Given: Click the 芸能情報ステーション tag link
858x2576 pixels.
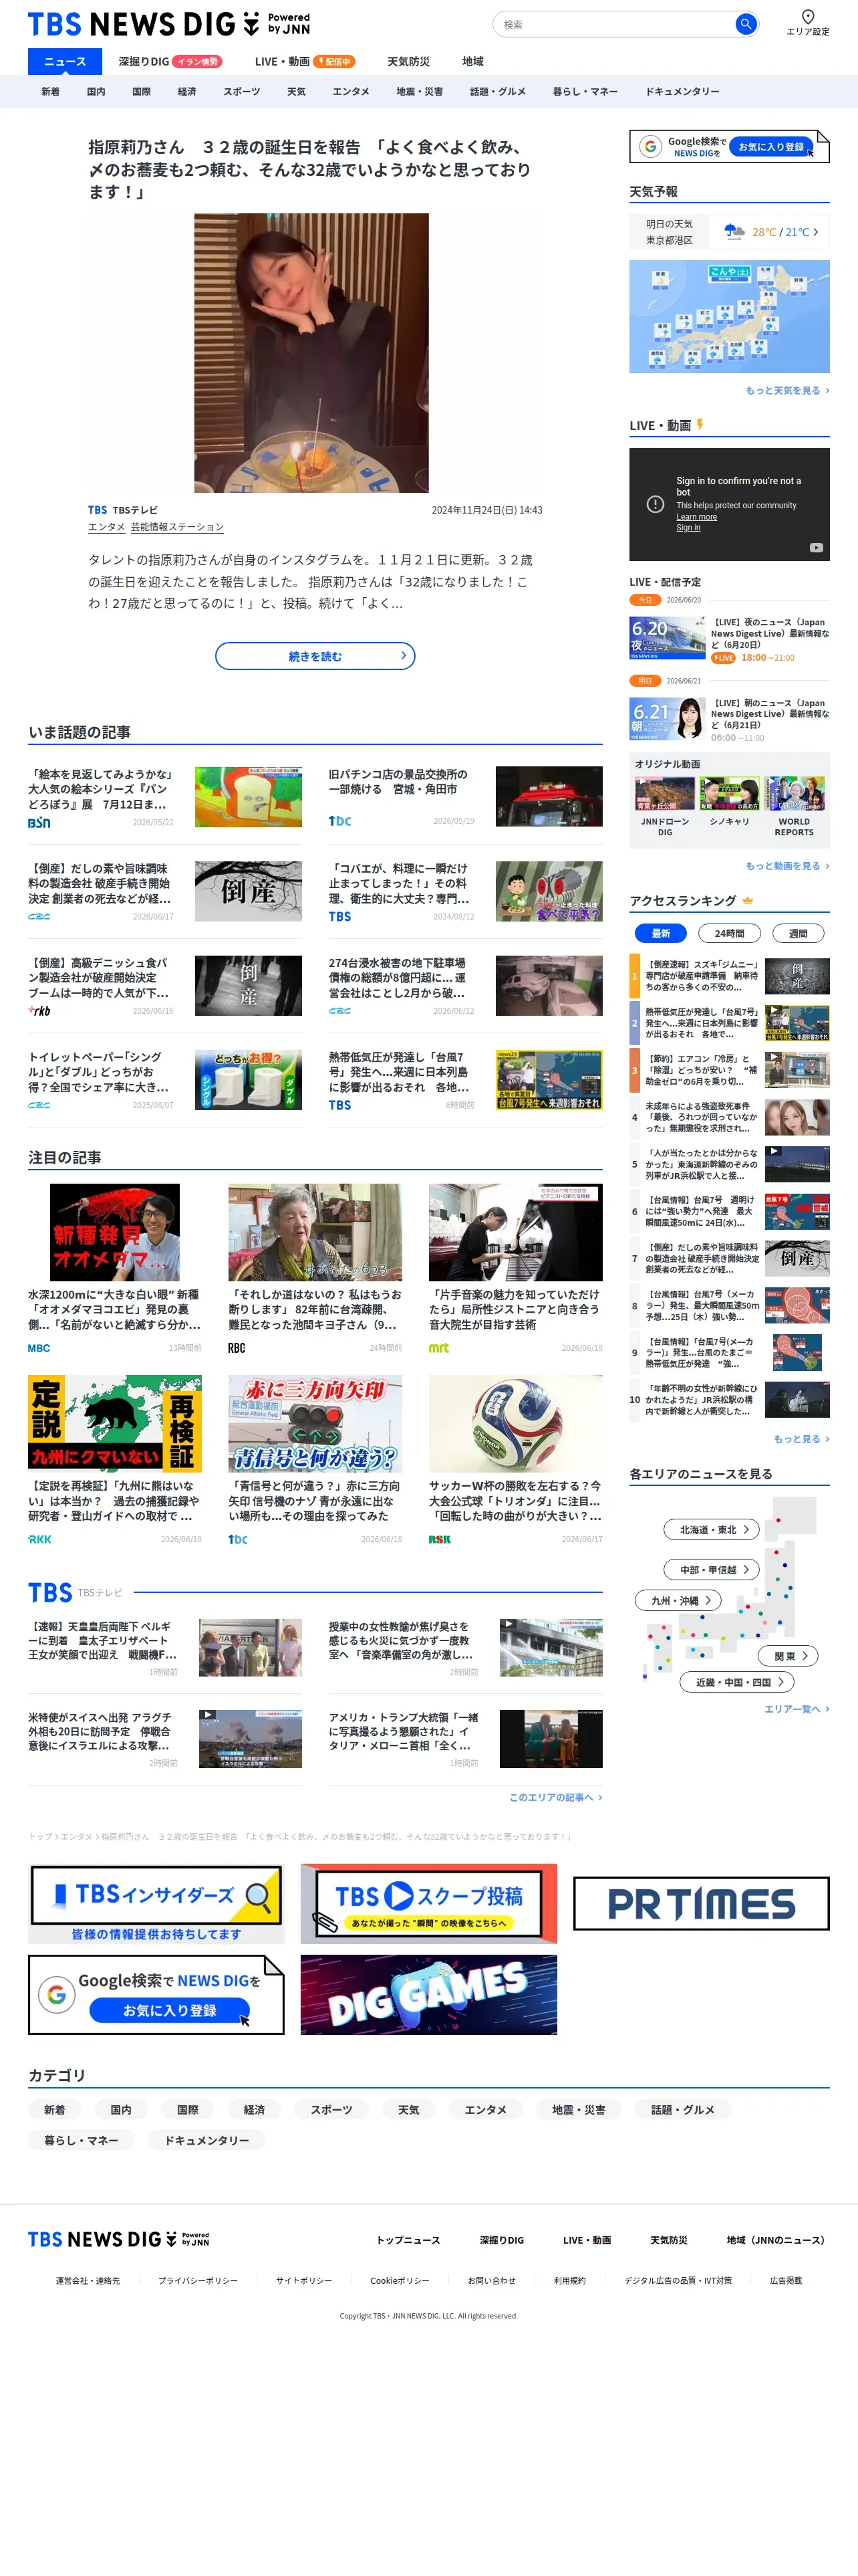Looking at the screenshot, I should pos(178,527).
